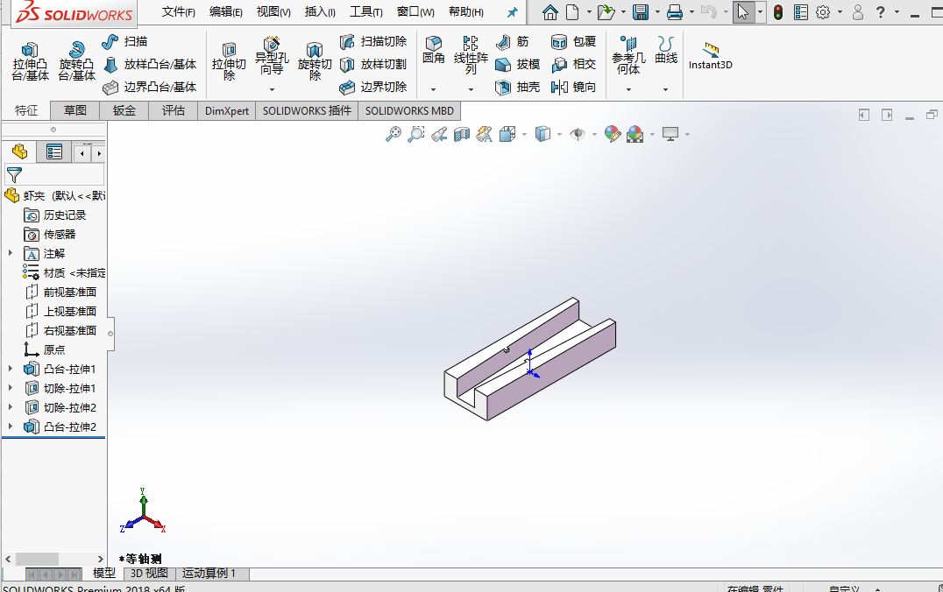Click the 镜向 mirror feature icon

[573, 88]
